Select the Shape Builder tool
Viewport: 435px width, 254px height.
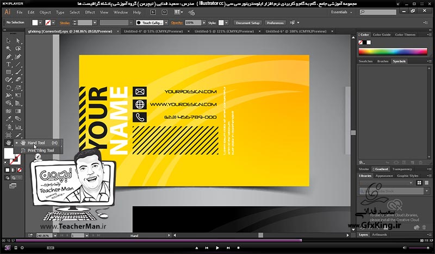pyautogui.click(x=9, y=103)
